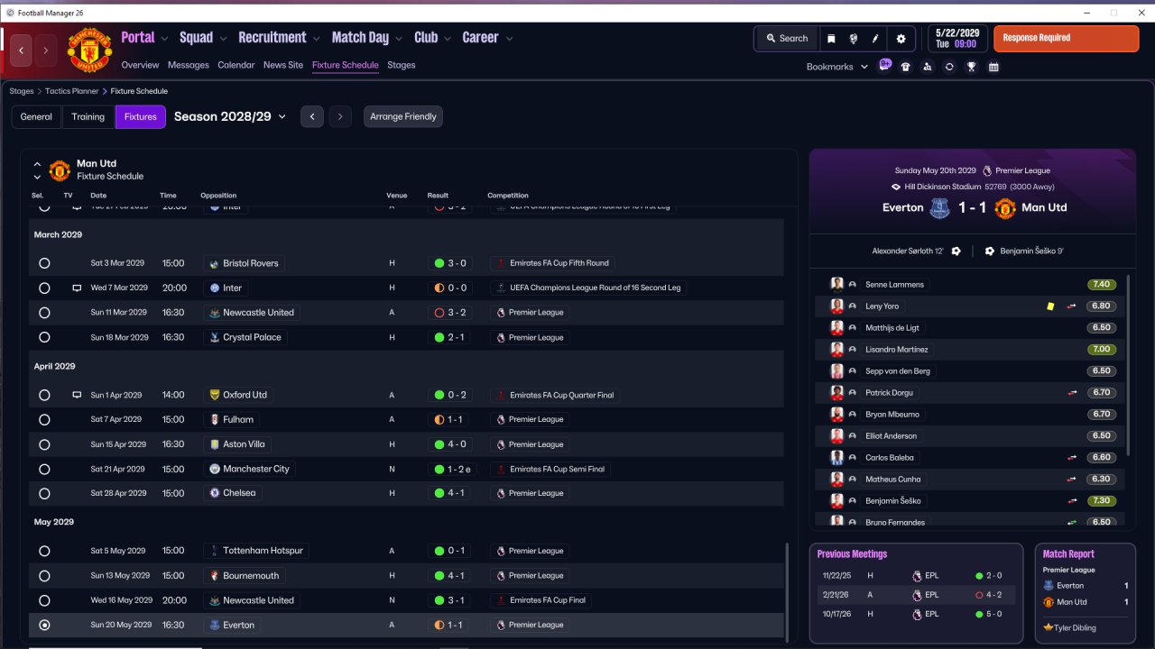This screenshot has height=649, width=1155.
Task: Select the Tottenham Hotspur fixture radio button
Action: pyautogui.click(x=44, y=551)
